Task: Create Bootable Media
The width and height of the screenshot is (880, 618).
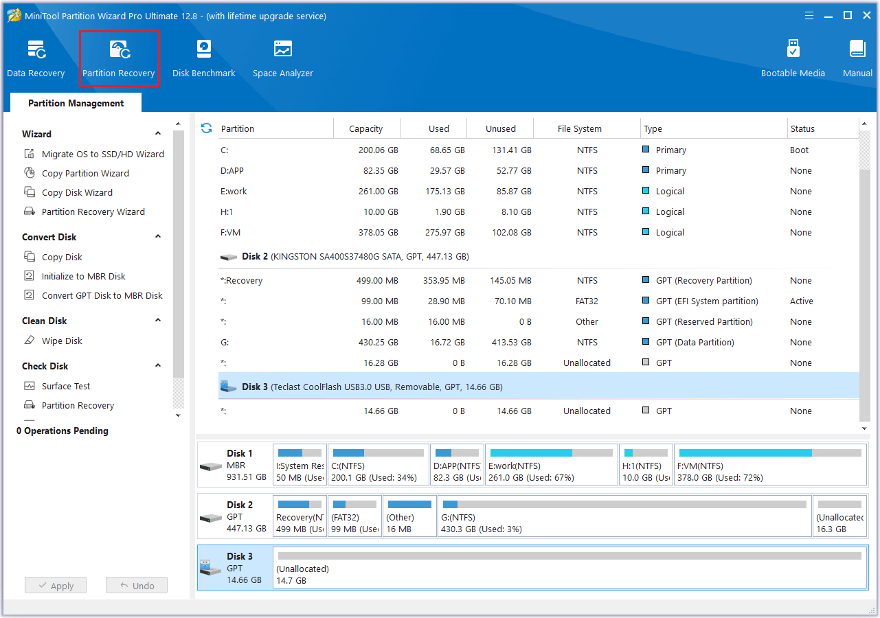Action: pyautogui.click(x=793, y=58)
